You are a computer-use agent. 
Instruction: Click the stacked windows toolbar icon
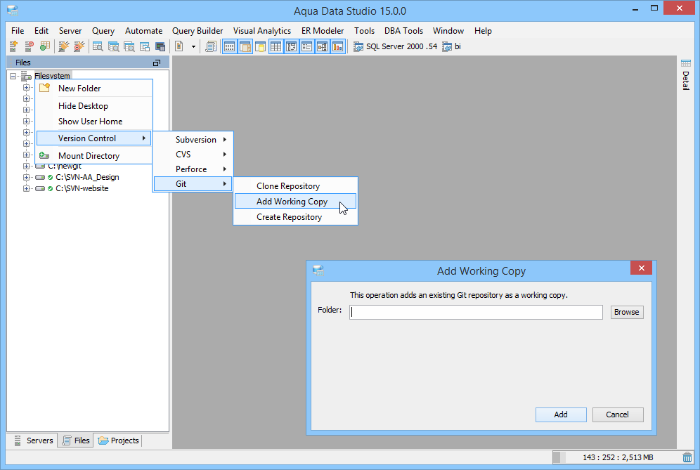pos(145,46)
